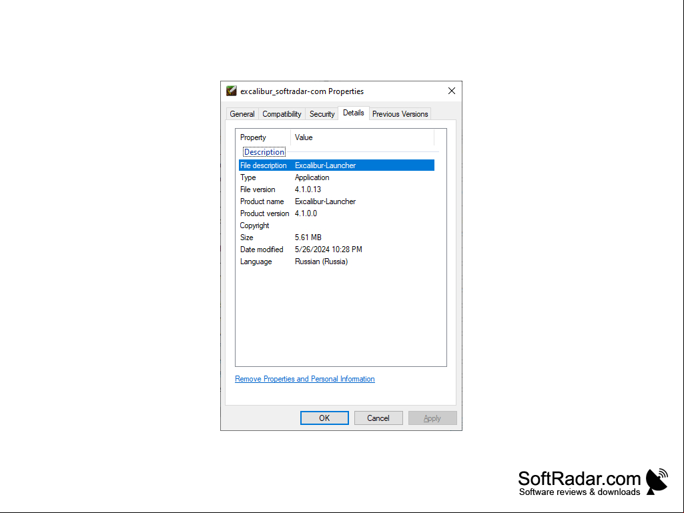This screenshot has height=513, width=684.
Task: Open the Compatibility tab
Action: (x=282, y=114)
